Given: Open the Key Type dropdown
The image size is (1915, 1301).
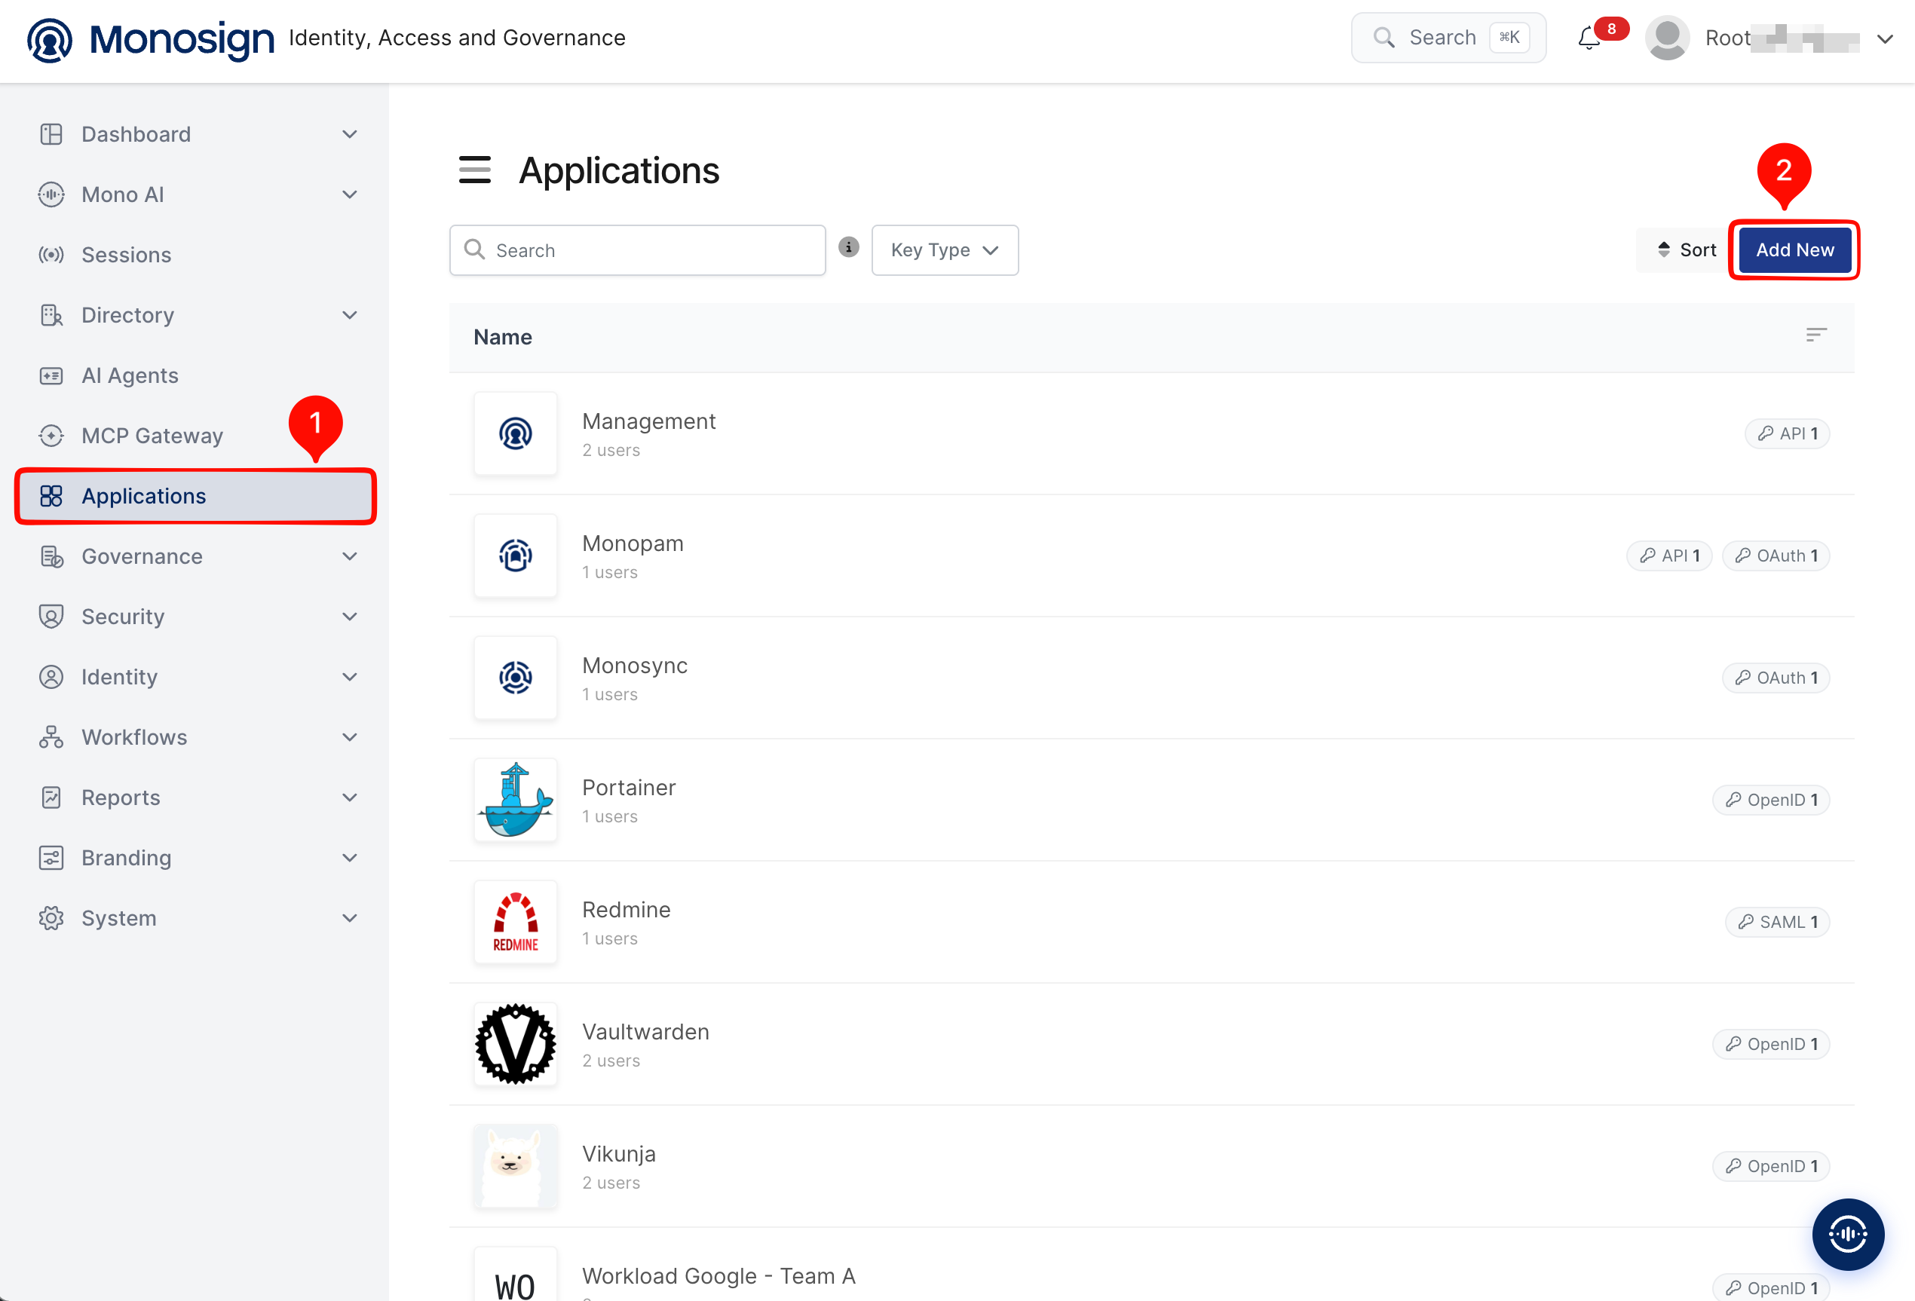Looking at the screenshot, I should click(x=945, y=249).
